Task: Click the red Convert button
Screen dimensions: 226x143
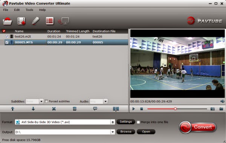Action: point(198,127)
